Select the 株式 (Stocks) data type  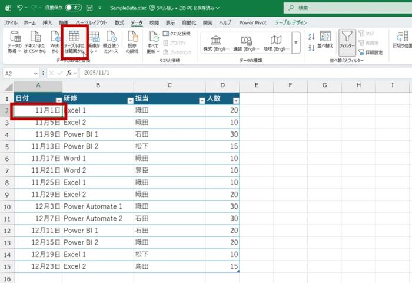click(x=218, y=42)
